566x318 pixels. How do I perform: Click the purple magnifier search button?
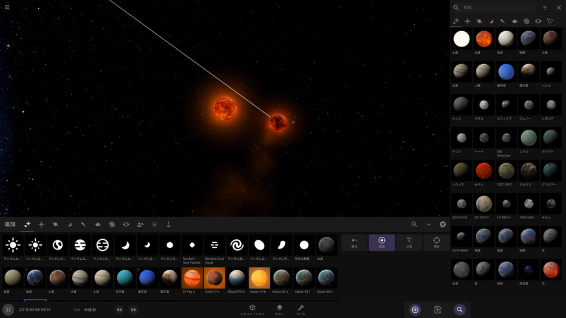click(x=459, y=310)
